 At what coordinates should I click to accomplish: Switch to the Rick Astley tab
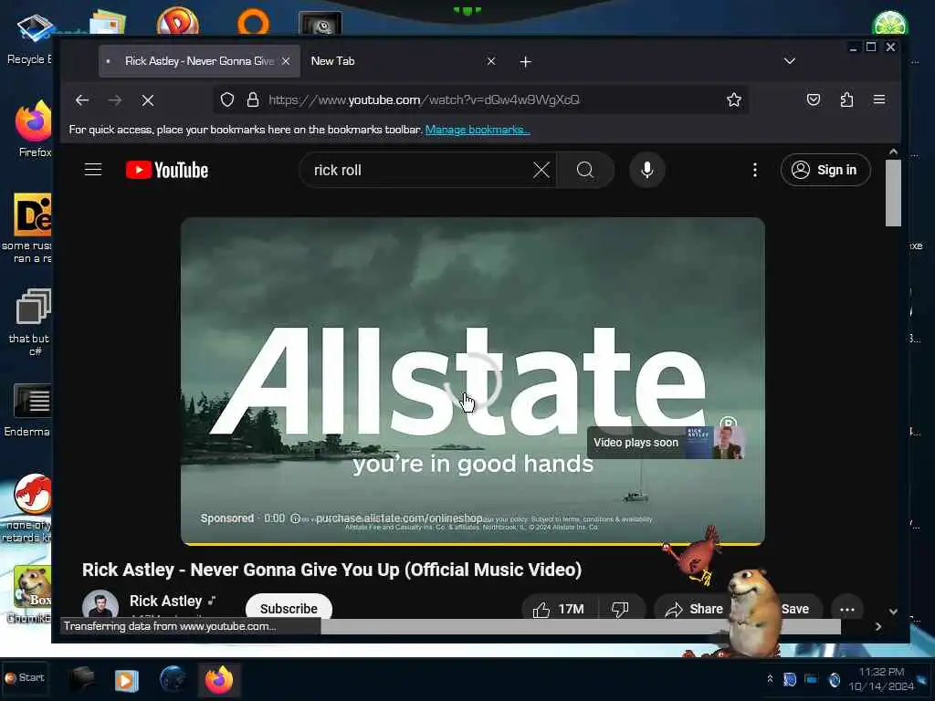pos(199,61)
